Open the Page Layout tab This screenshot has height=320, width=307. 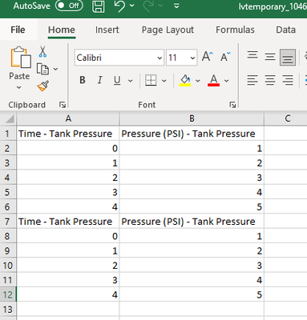pos(168,30)
